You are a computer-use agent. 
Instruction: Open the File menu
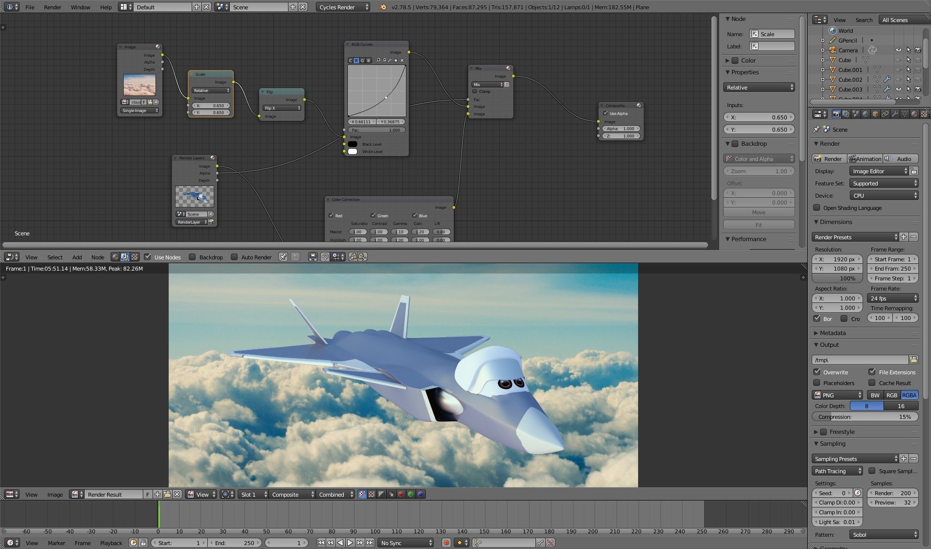30,7
